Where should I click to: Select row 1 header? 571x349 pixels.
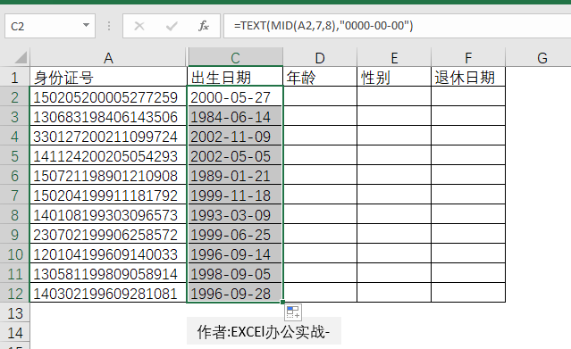(x=14, y=77)
